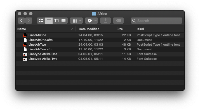Select the LinotAfrTwo file row

click(100, 45)
